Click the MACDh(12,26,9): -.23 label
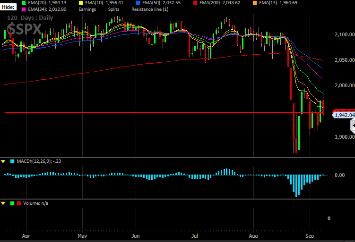The height and width of the screenshot is (242, 355). point(39,161)
